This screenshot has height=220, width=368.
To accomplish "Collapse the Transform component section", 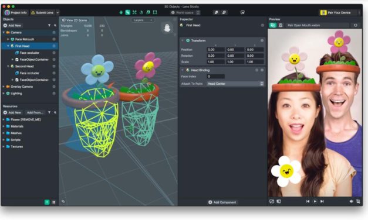I will (183, 40).
